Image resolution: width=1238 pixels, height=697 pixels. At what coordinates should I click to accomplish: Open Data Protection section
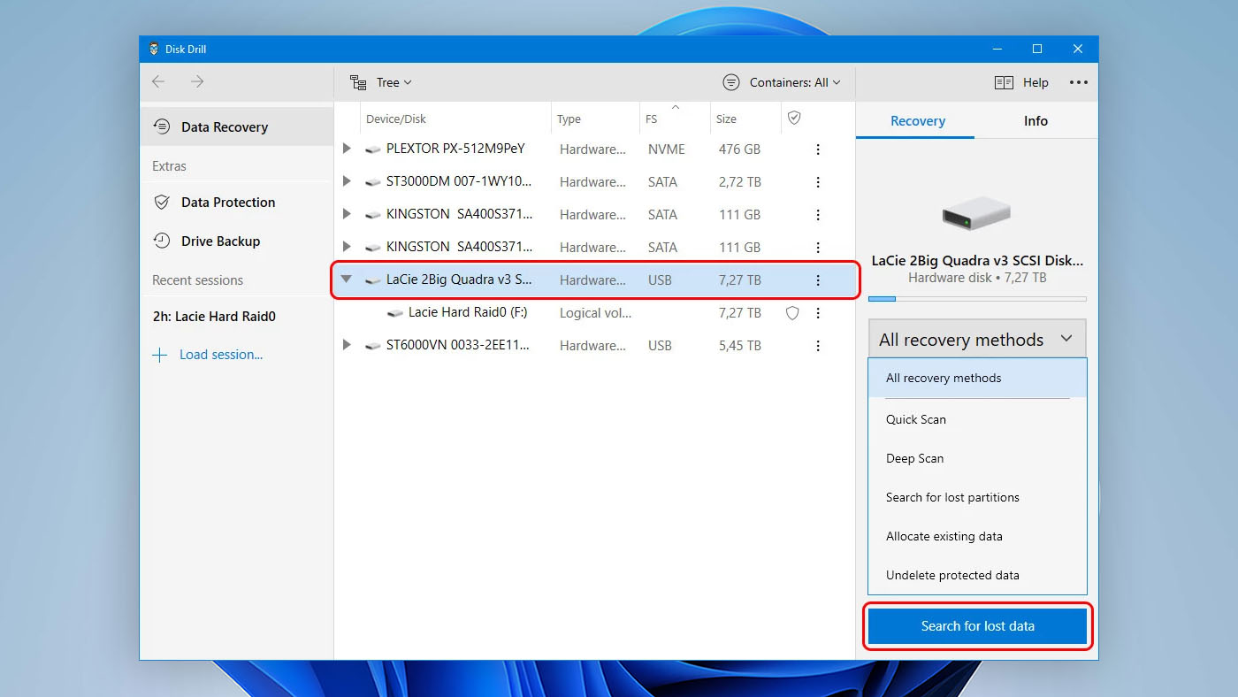[236, 202]
